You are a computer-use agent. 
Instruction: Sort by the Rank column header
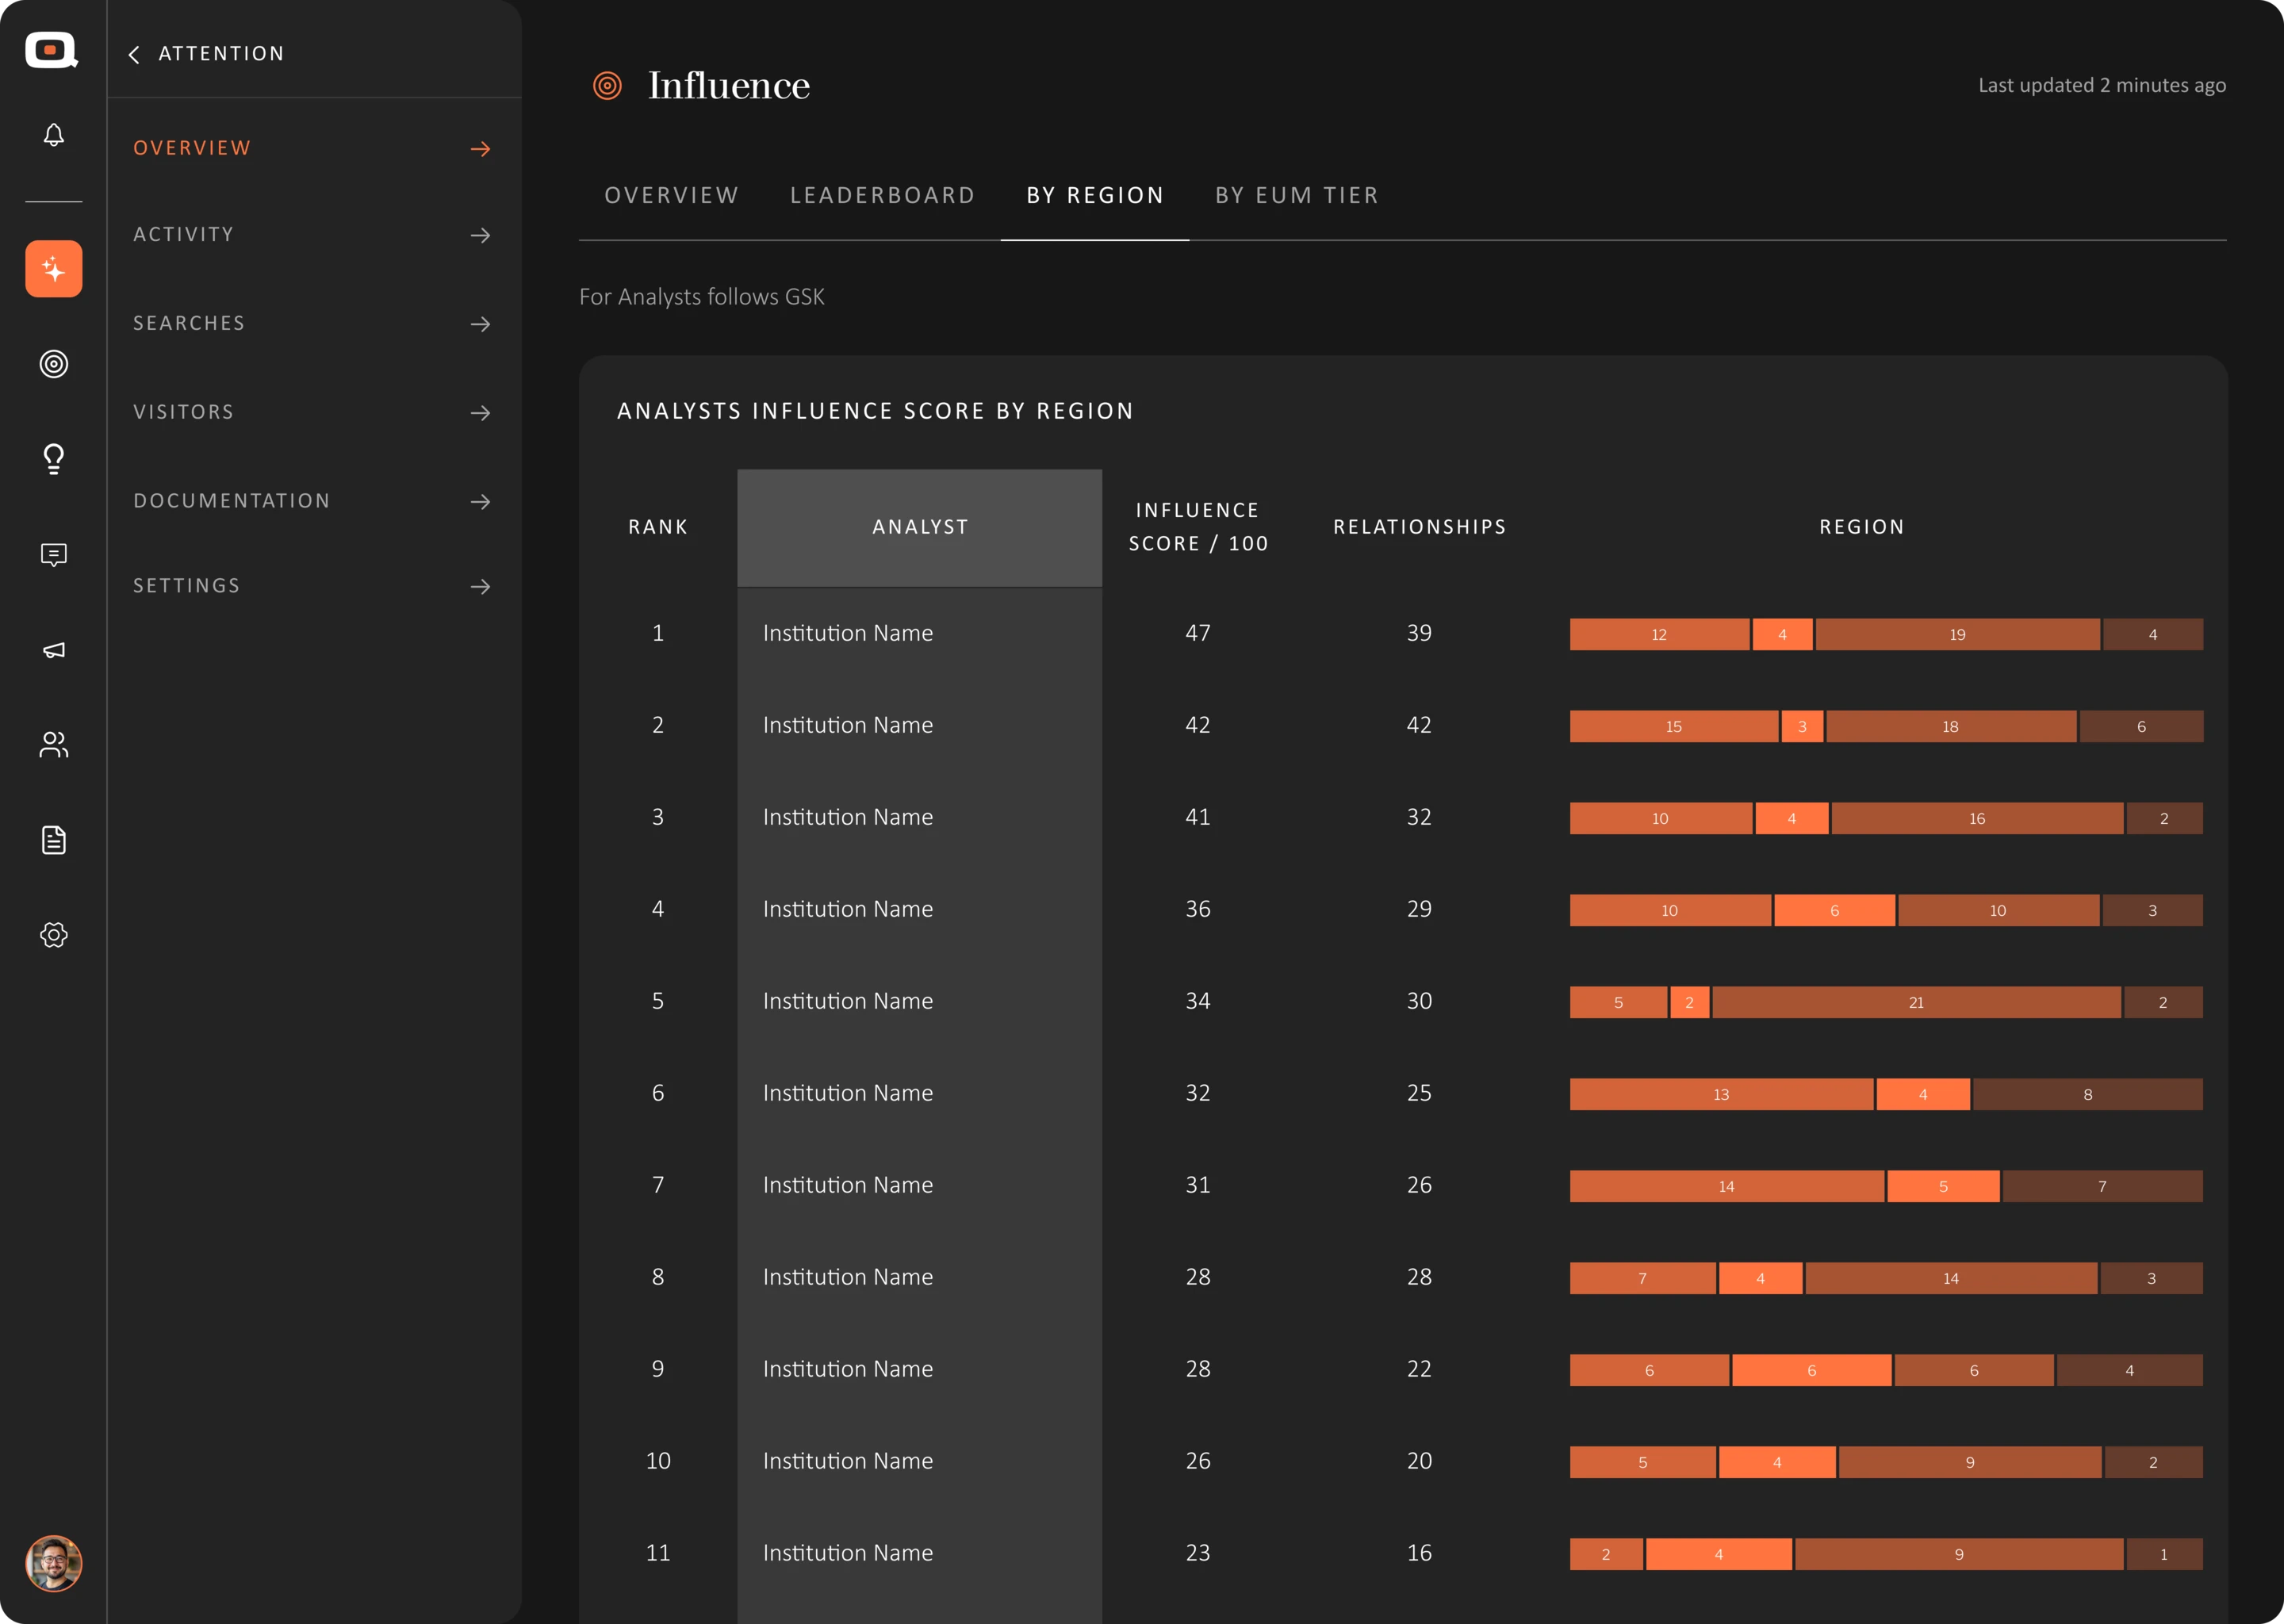tap(658, 527)
